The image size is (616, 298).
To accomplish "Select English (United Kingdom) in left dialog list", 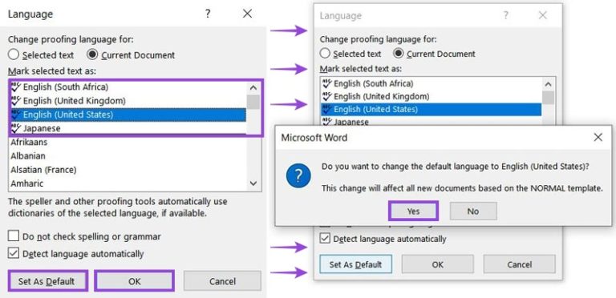I will click(x=128, y=101).
